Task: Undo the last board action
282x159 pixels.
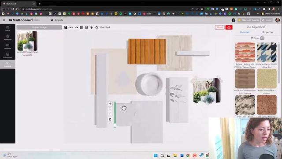Action: (x=71, y=27)
